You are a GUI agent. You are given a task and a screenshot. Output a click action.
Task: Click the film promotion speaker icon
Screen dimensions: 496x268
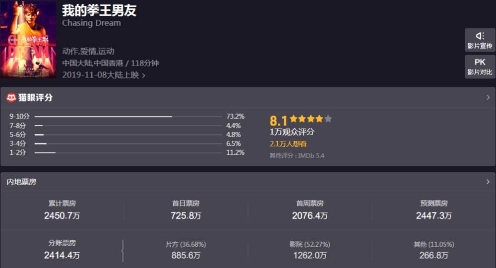click(x=480, y=36)
